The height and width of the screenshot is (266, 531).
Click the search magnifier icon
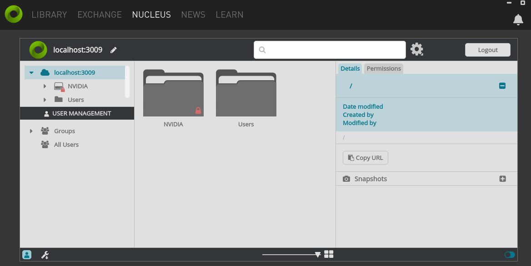(262, 50)
